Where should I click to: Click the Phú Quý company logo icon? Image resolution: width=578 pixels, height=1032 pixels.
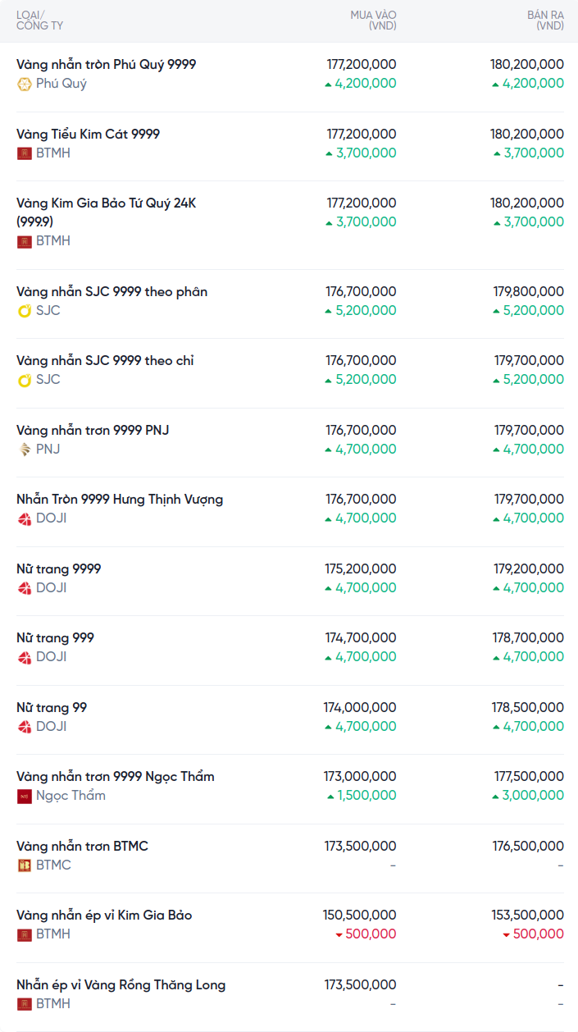coord(25,84)
